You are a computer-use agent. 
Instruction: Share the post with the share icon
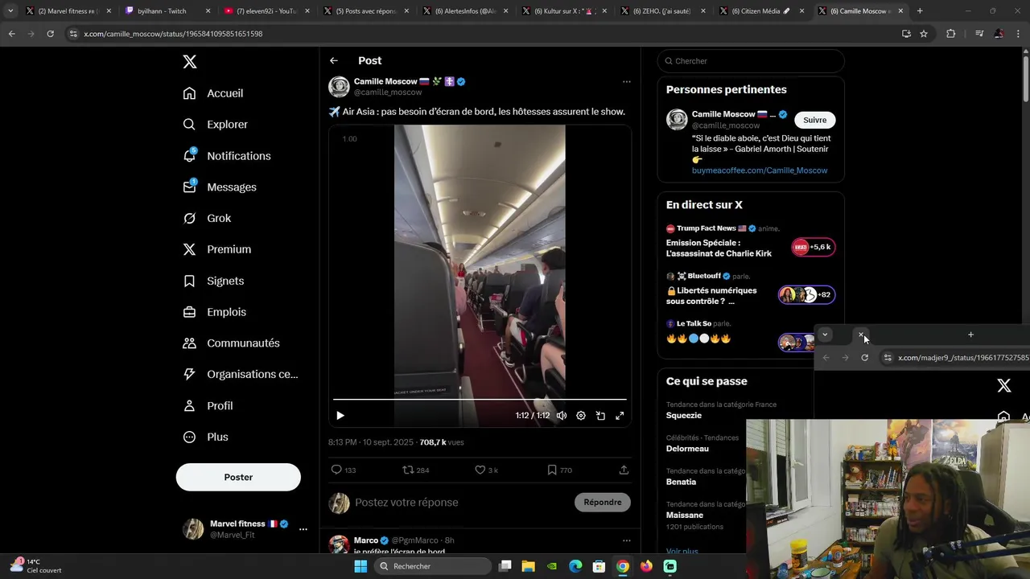point(624,470)
